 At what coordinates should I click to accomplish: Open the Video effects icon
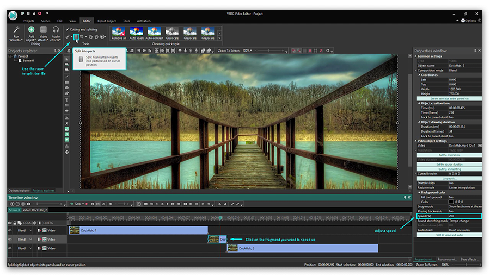[x=44, y=29]
